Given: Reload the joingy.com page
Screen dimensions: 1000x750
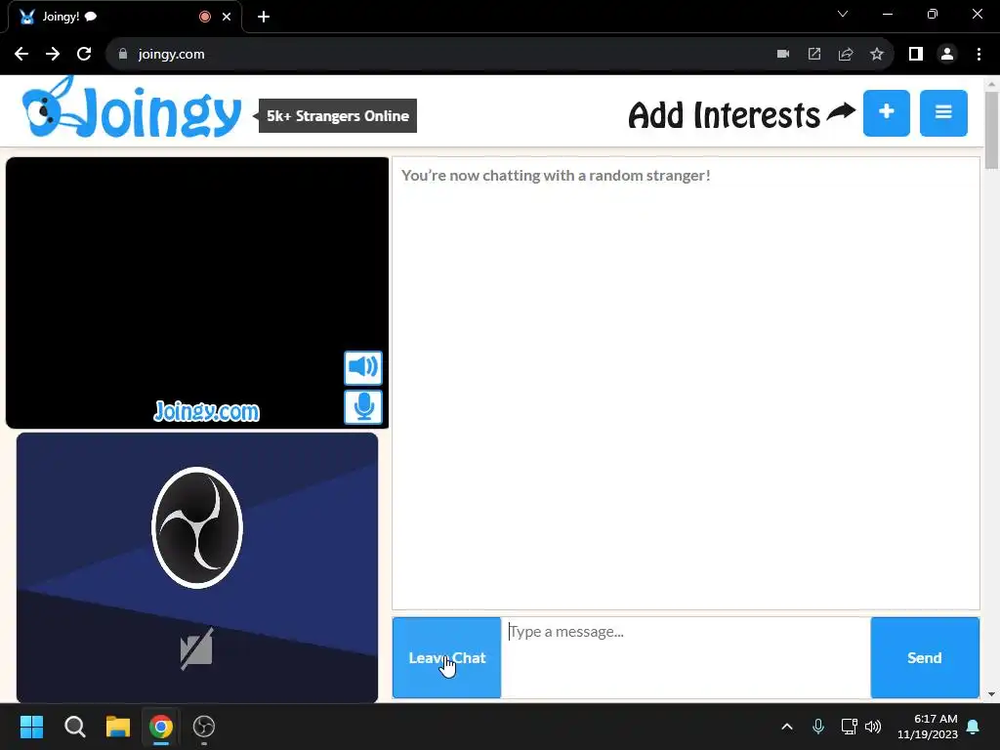Looking at the screenshot, I should tap(84, 55).
